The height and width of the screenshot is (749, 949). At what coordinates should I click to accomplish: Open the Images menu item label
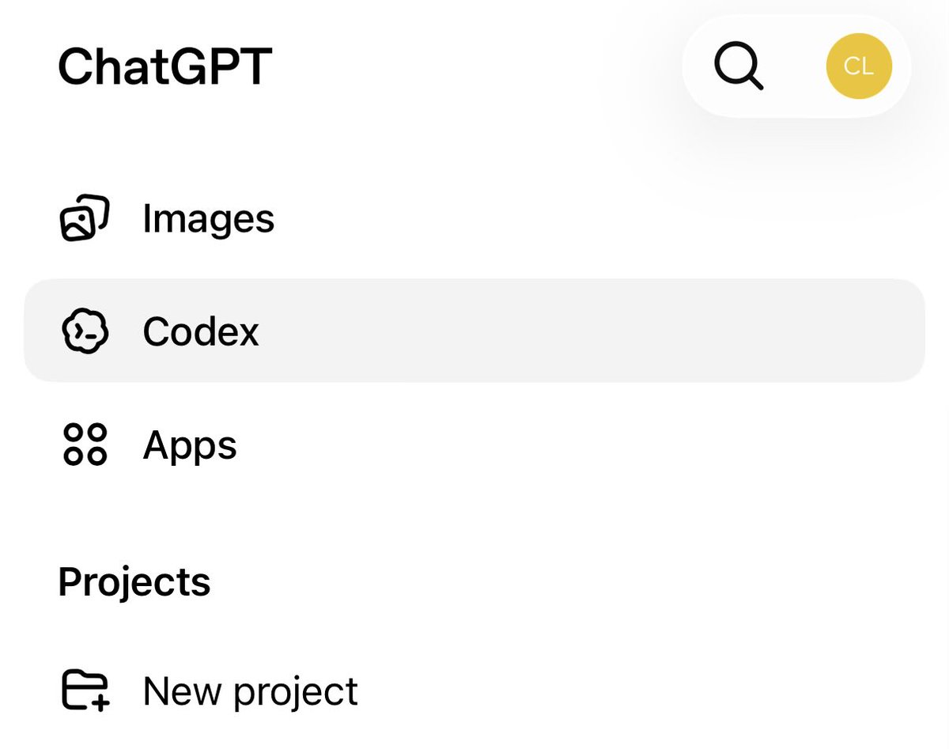tap(209, 218)
